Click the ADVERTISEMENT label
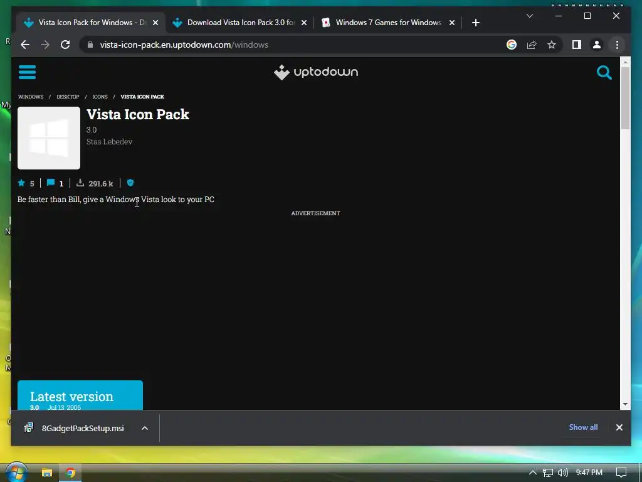Screen dimensions: 642x482 315,213
